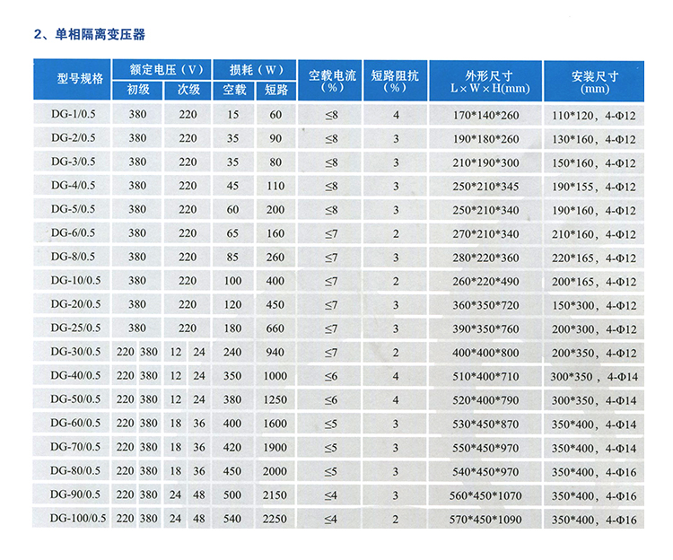Select the 初级 sub-header cell
Screen dimensions: 673x560
[x=137, y=90]
